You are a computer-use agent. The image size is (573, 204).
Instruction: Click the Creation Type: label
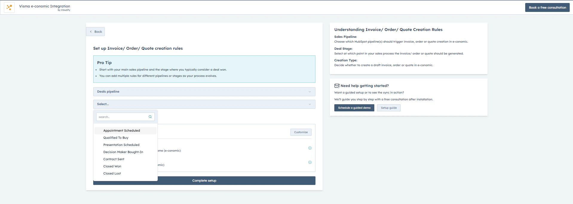click(x=346, y=60)
